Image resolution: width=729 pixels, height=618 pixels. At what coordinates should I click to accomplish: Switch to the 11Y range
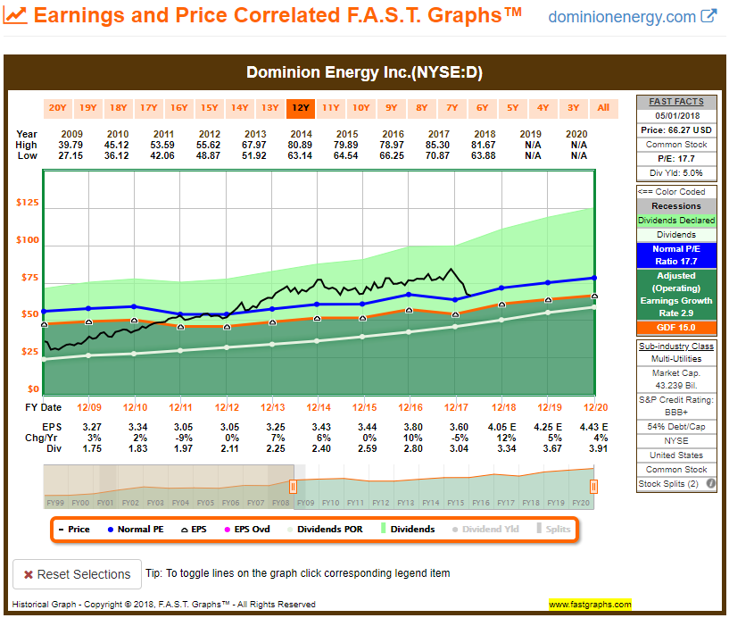(x=330, y=108)
